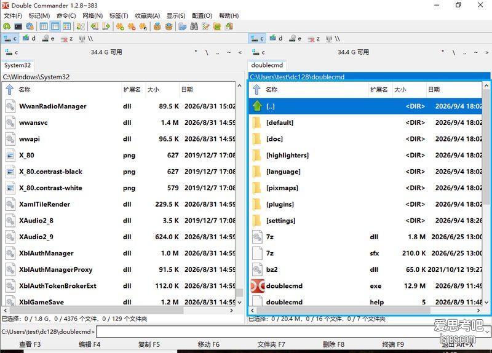Click left panel scroll-down arrow
The height and width of the screenshot is (353, 492).
240,303
